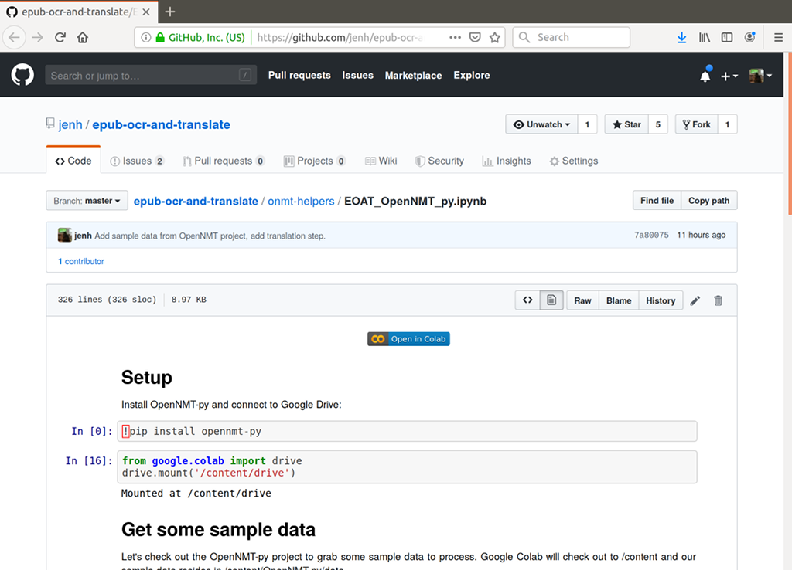Open the stargazers count 5

coord(658,124)
